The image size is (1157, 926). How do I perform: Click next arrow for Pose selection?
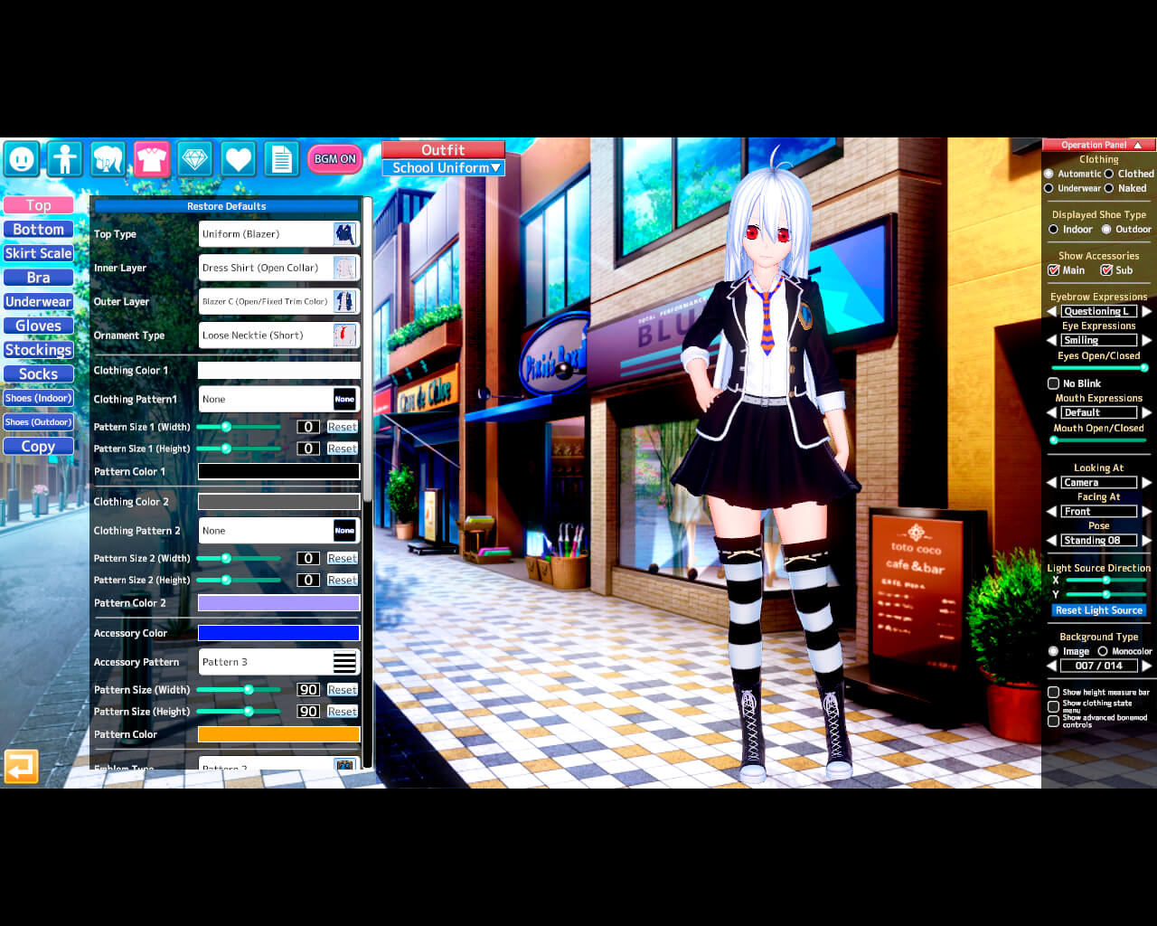tap(1146, 541)
